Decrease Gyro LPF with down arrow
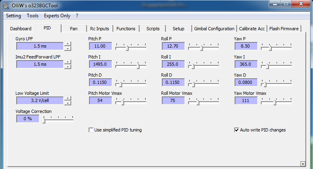This screenshot has width=313, height=169. click(68, 48)
